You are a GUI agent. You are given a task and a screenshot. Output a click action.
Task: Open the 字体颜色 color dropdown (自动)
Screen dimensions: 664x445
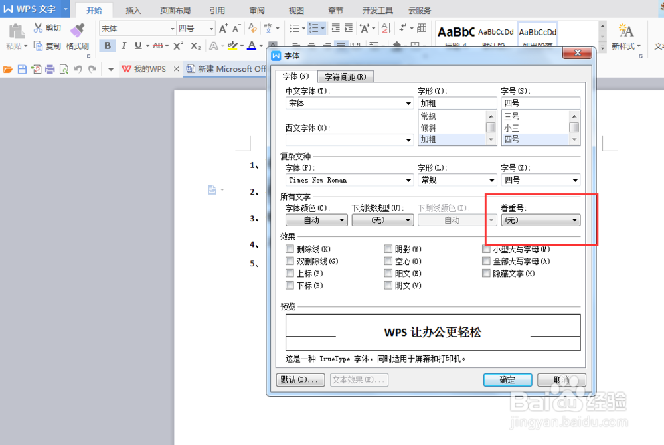click(x=317, y=220)
